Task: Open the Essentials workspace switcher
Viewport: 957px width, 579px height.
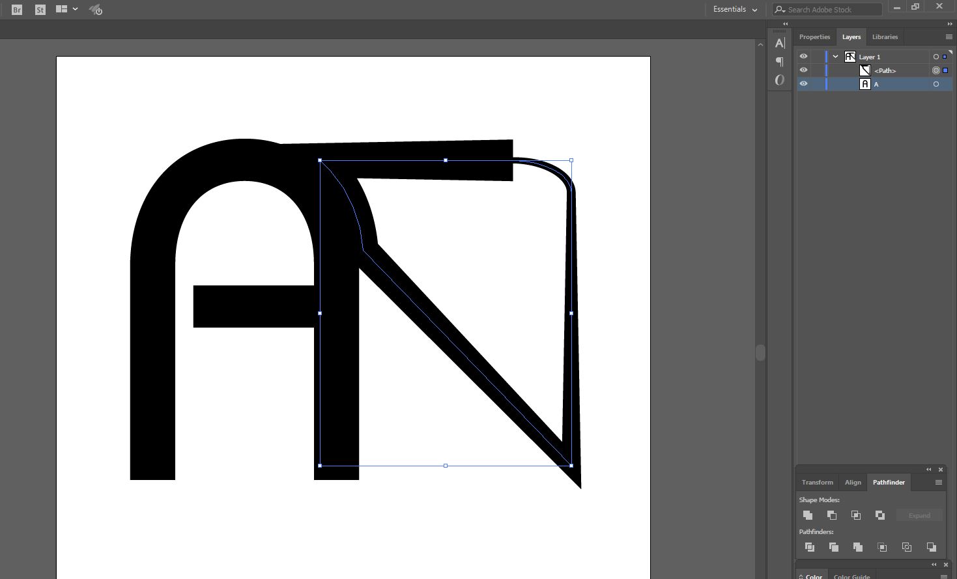Action: (x=735, y=9)
